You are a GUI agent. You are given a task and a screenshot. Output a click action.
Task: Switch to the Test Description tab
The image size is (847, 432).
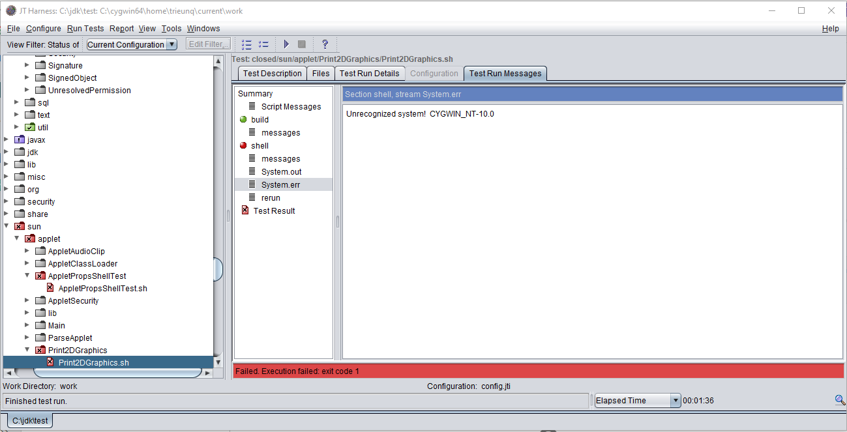pyautogui.click(x=272, y=74)
